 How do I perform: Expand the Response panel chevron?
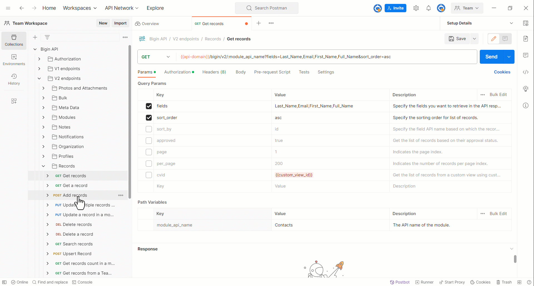511,249
